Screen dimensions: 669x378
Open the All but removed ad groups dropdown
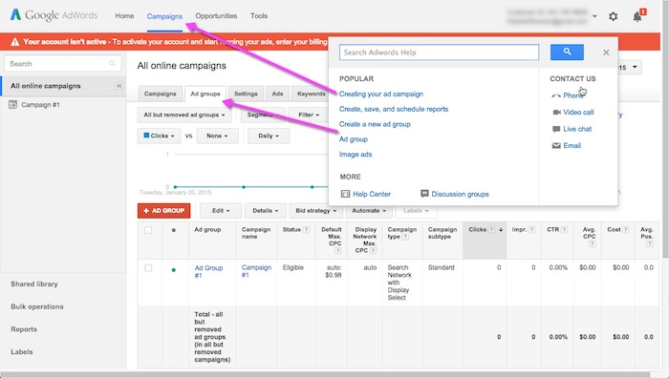tap(184, 115)
